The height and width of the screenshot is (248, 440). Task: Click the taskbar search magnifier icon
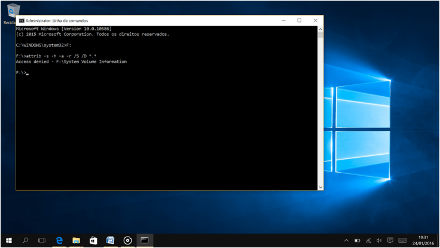pyautogui.click(x=26, y=240)
